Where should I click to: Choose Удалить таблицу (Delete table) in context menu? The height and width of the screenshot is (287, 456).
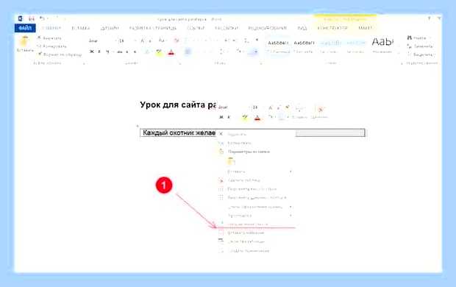pos(256,180)
